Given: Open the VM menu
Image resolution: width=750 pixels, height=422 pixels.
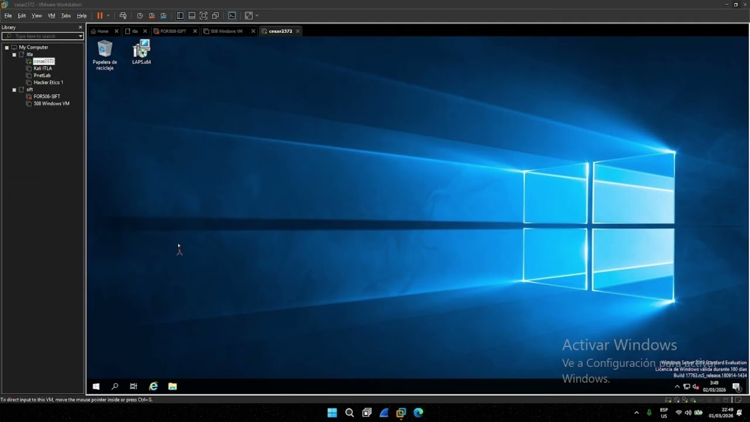Looking at the screenshot, I should [x=52, y=16].
